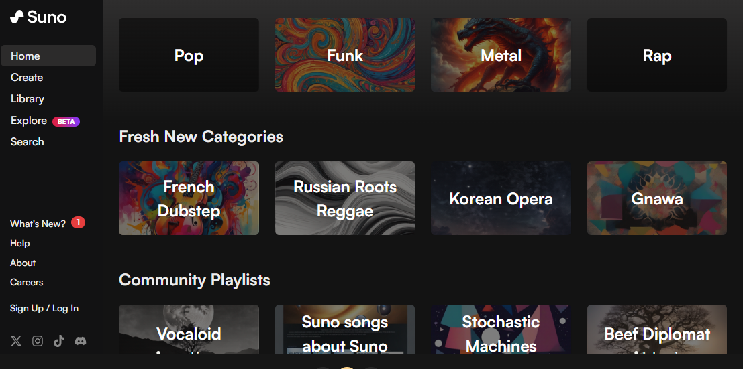This screenshot has height=369, width=743.
Task: Open the Korean Opera category
Action: point(501,198)
